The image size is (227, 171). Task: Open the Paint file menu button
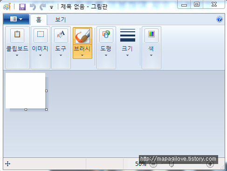coord(16,19)
